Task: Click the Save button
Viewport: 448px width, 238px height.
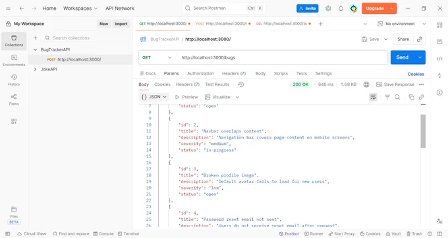Action: click(x=370, y=39)
